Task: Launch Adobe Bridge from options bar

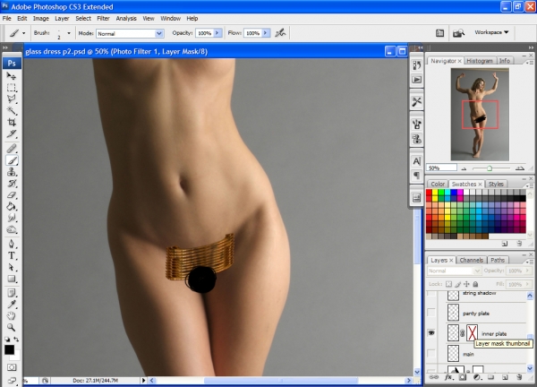Action: pyautogui.click(x=458, y=33)
